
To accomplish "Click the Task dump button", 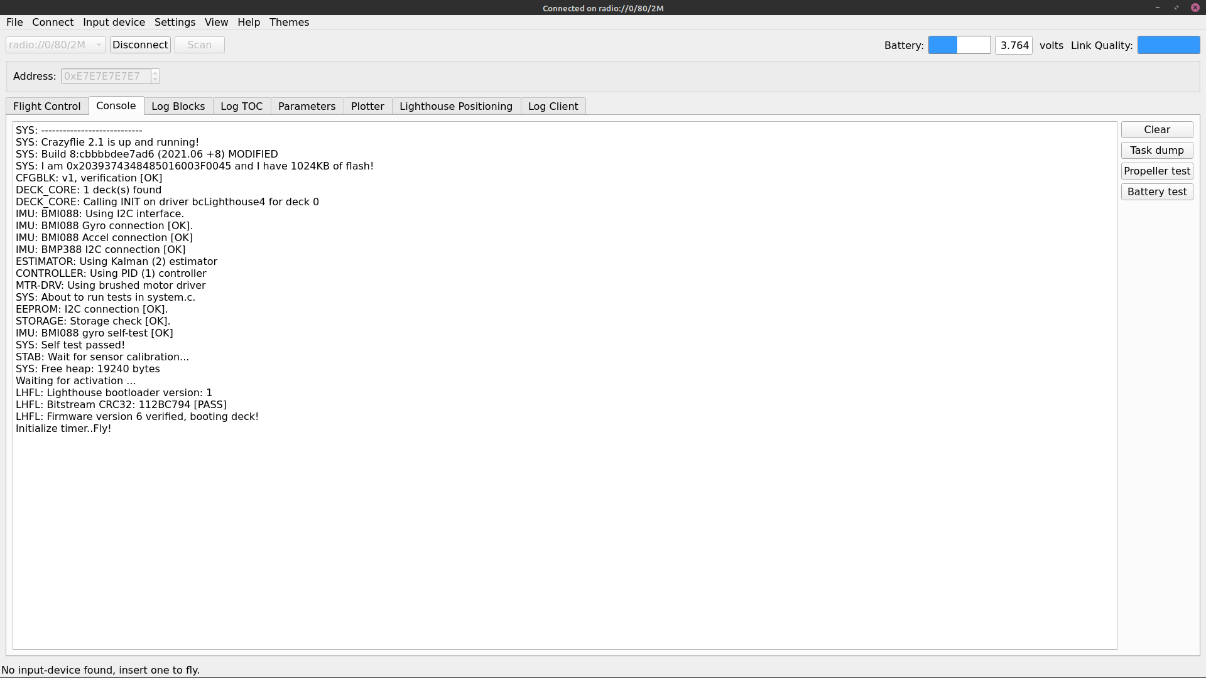I will 1157,151.
